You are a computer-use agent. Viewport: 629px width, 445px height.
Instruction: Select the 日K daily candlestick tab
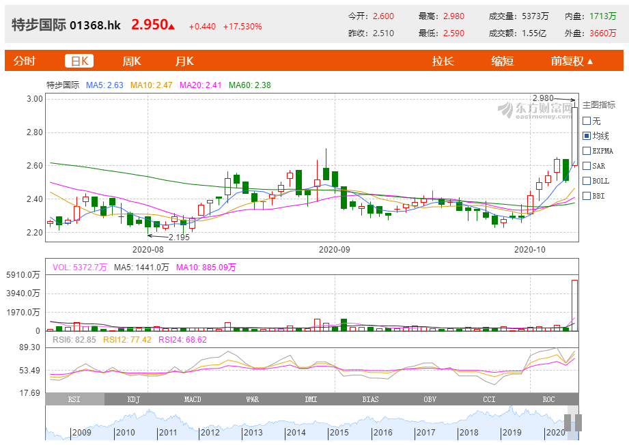(x=79, y=61)
